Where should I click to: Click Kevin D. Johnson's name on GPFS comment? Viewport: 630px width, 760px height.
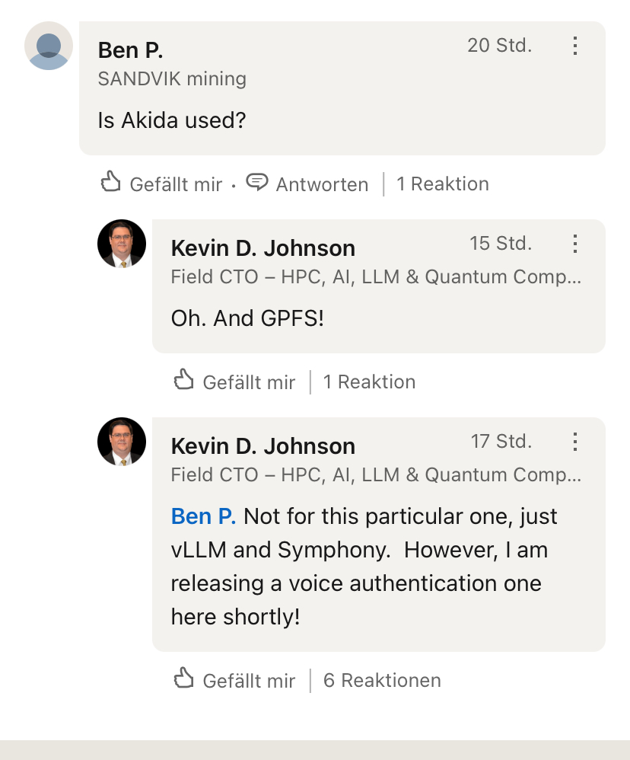pyautogui.click(x=263, y=248)
